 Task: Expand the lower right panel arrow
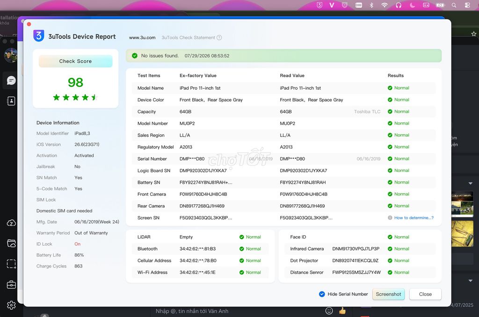(x=471, y=281)
